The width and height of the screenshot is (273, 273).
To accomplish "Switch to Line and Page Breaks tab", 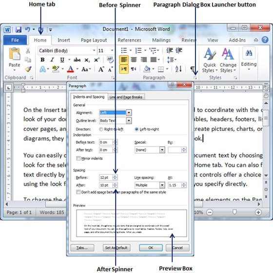I will pos(126,97).
